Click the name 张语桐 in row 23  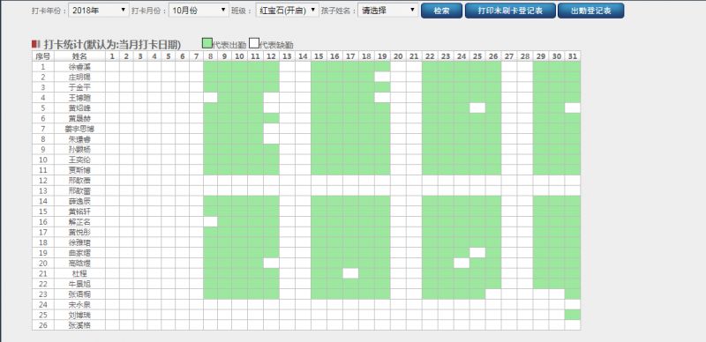tap(79, 294)
